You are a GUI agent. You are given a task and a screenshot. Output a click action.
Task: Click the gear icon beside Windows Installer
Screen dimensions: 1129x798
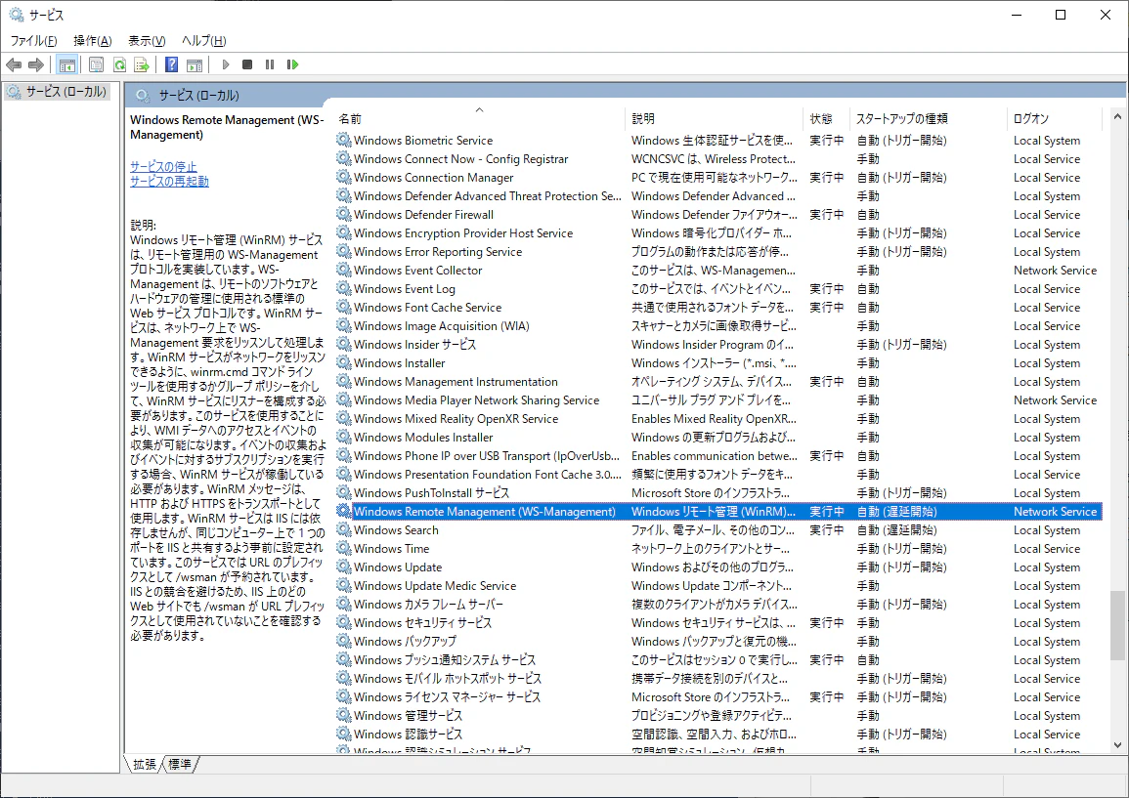tap(344, 363)
